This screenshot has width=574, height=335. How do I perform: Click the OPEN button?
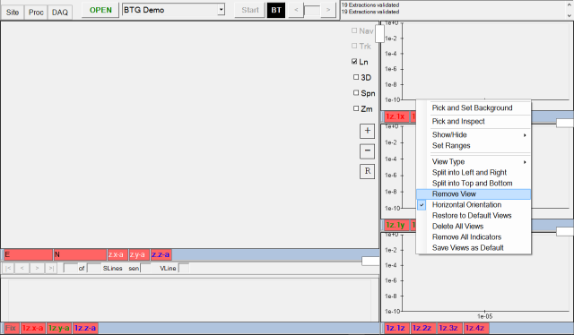click(100, 10)
